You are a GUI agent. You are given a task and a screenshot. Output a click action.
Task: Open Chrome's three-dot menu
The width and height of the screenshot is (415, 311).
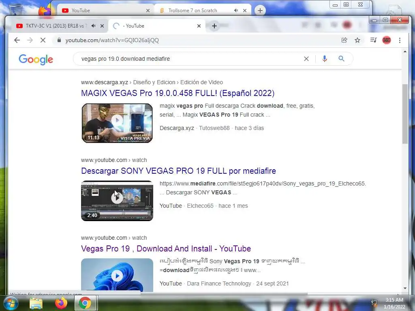point(400,40)
